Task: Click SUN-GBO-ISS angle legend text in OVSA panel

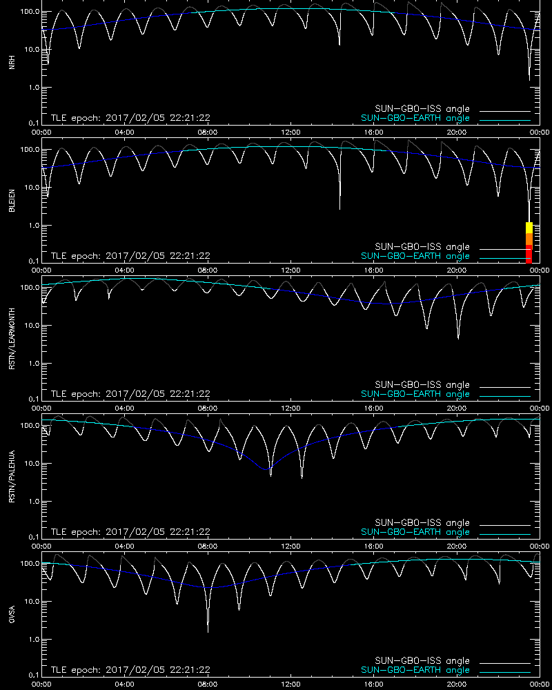Action: point(422,660)
